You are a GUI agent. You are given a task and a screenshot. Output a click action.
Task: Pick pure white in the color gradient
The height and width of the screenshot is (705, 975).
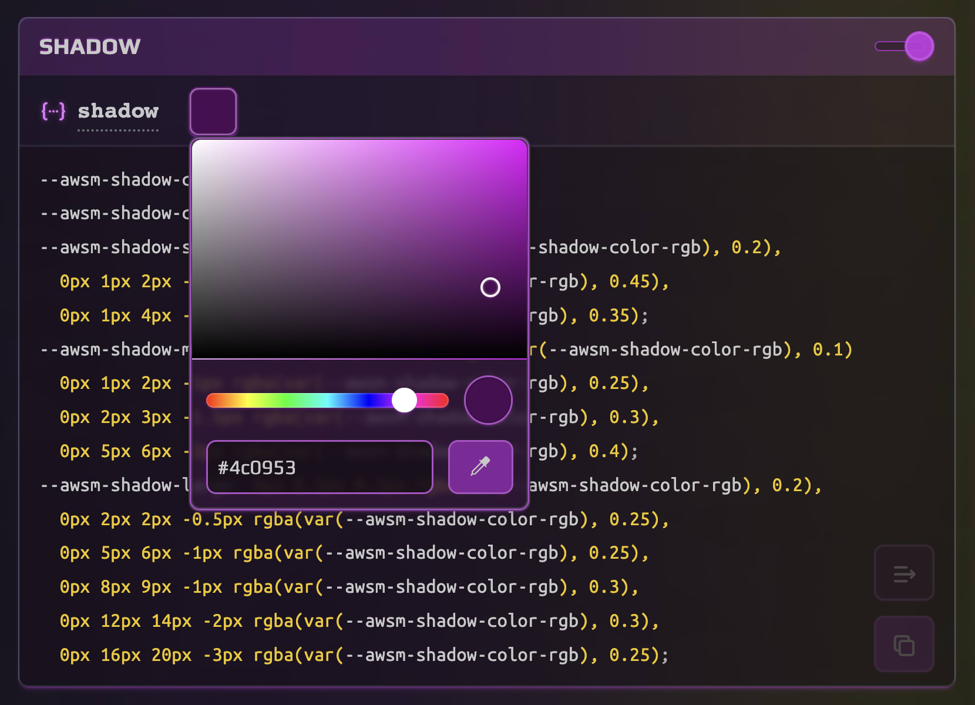[194, 141]
